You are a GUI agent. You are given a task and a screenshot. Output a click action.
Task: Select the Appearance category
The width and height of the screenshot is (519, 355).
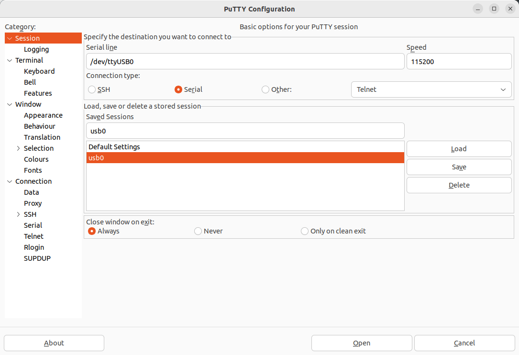(43, 115)
